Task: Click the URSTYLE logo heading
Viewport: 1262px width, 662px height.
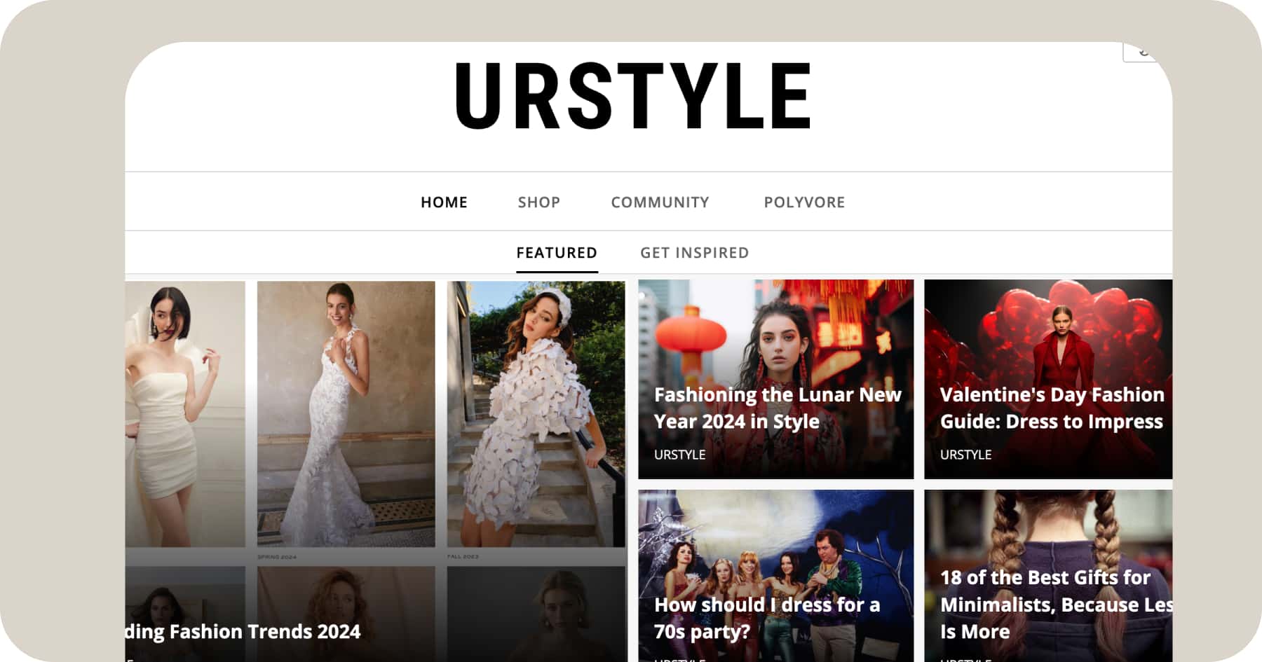Action: [x=633, y=95]
